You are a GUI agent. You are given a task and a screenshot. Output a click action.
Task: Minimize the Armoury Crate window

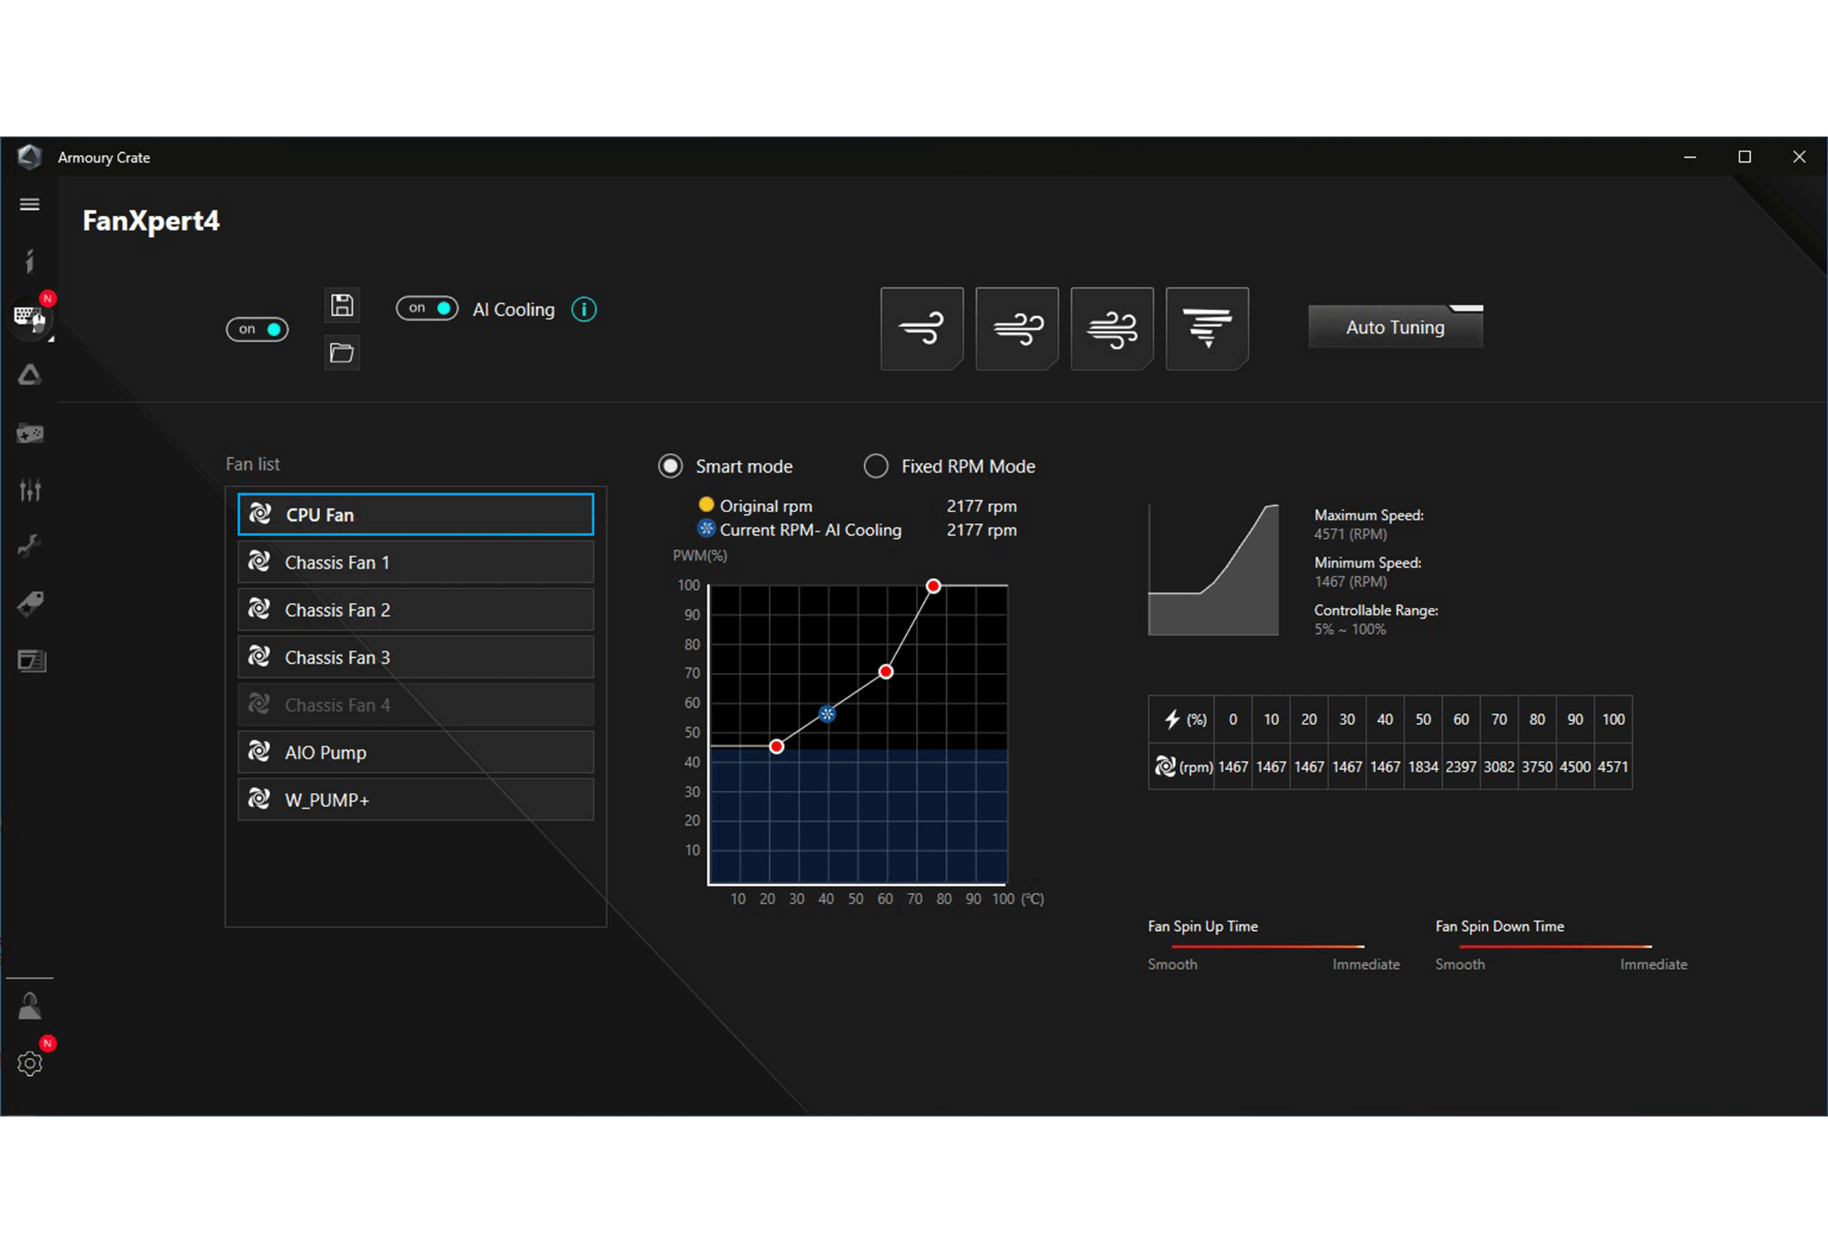(x=1689, y=157)
